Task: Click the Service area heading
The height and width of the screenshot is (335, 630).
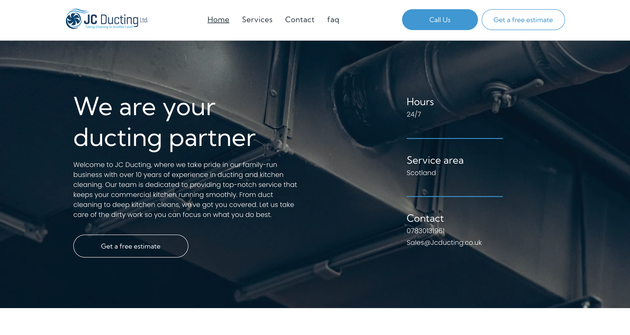Action: coord(435,160)
